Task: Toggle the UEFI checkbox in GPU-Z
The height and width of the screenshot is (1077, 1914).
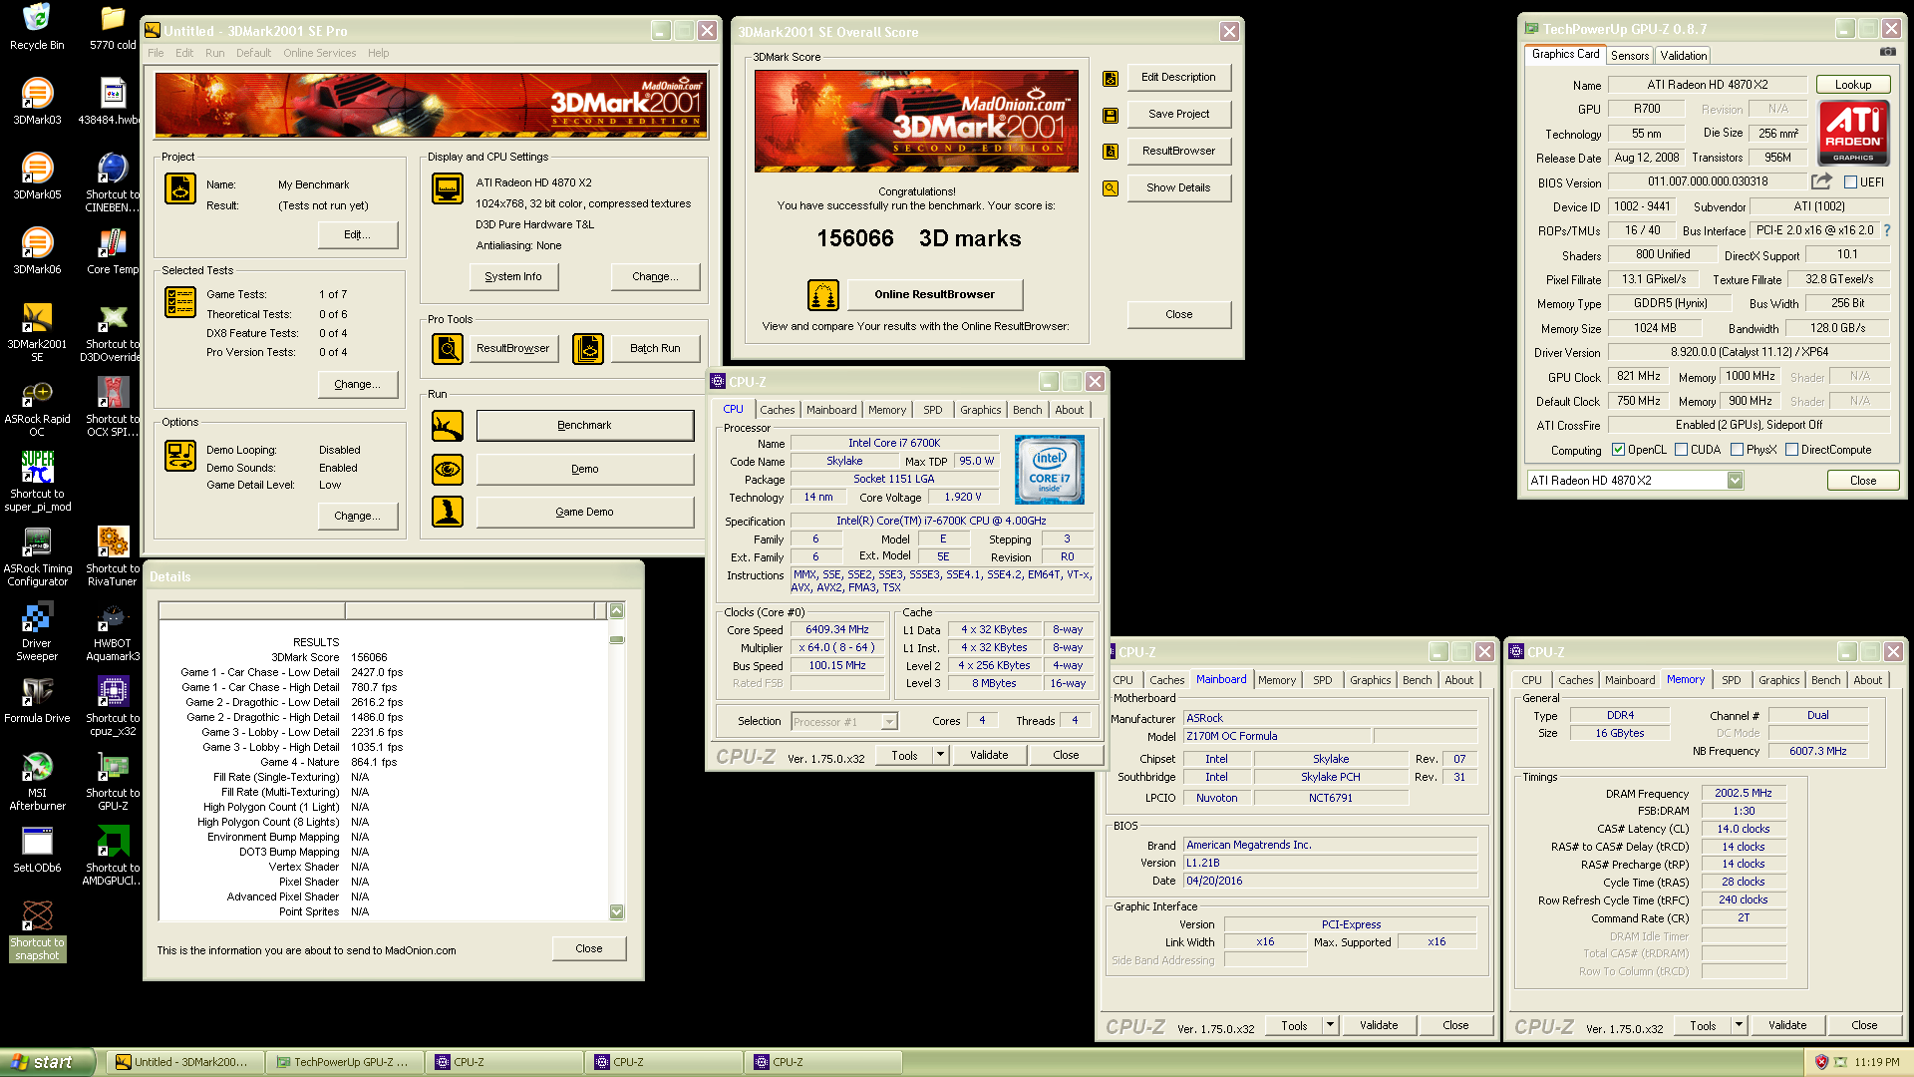Action: [1850, 182]
